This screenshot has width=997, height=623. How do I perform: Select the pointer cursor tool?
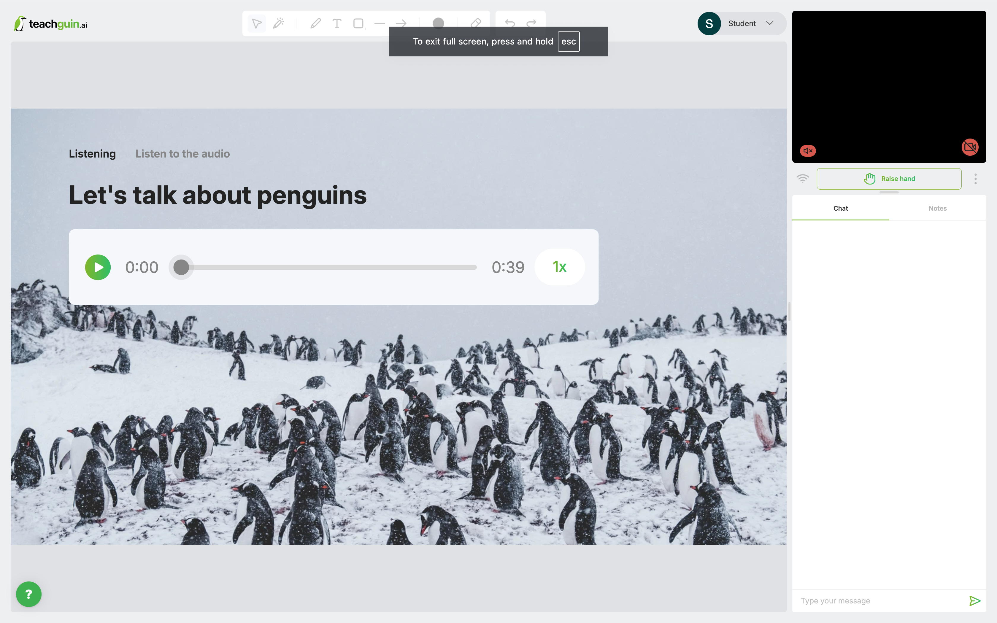257,23
